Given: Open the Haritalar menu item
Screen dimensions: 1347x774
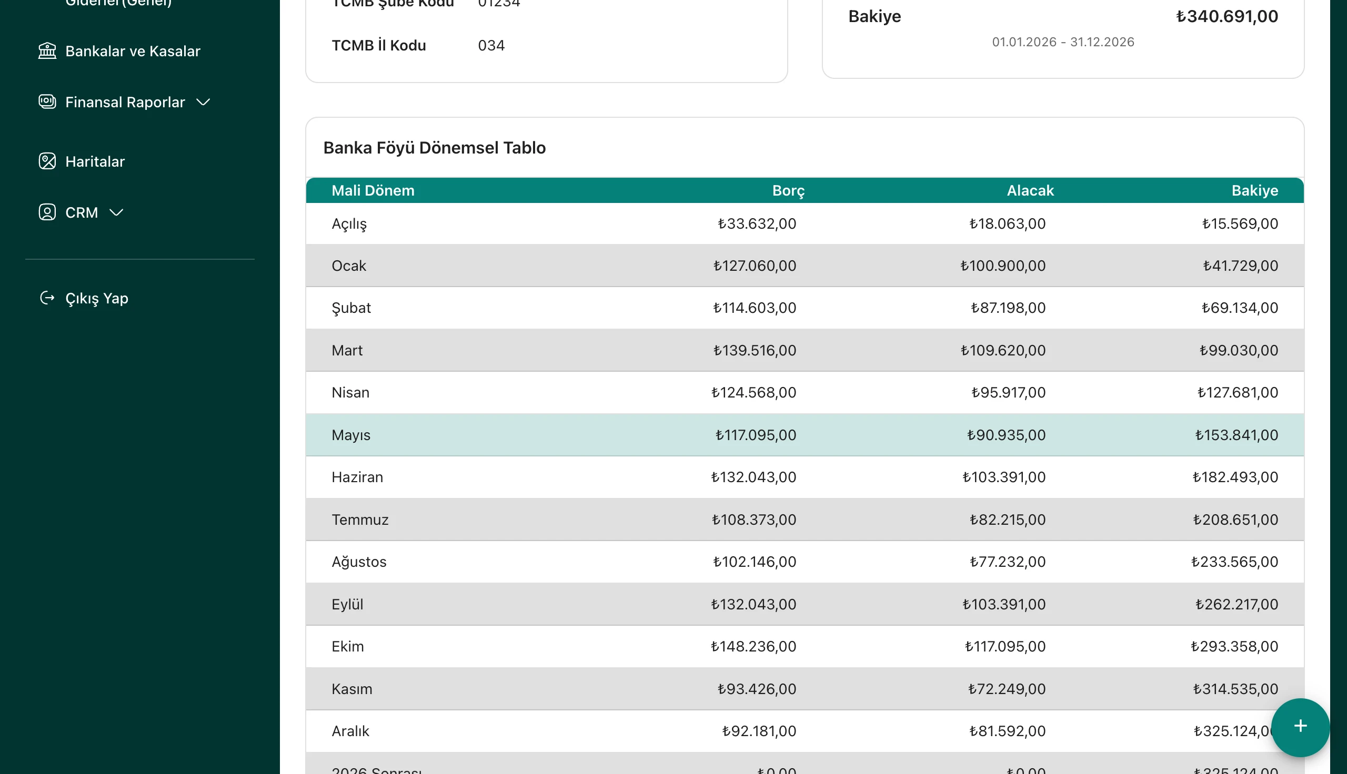Looking at the screenshot, I should click(95, 161).
